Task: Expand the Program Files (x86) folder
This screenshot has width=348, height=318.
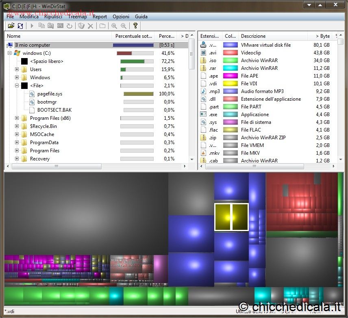Action: click(x=17, y=118)
